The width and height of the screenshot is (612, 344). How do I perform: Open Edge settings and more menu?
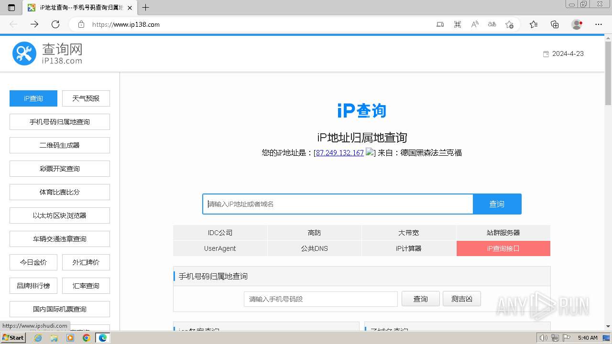(599, 24)
